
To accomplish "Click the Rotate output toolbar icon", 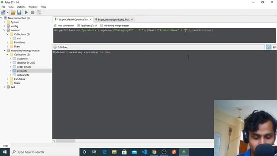I will click(39, 12).
